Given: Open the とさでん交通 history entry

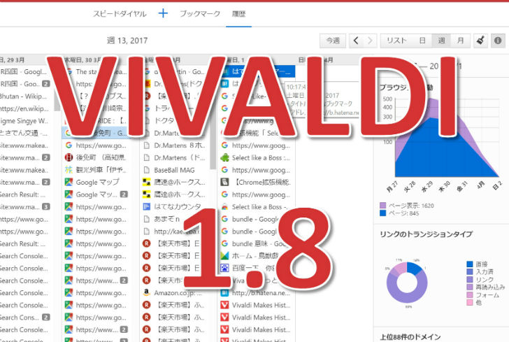Looking at the screenshot, I should click(x=23, y=133).
